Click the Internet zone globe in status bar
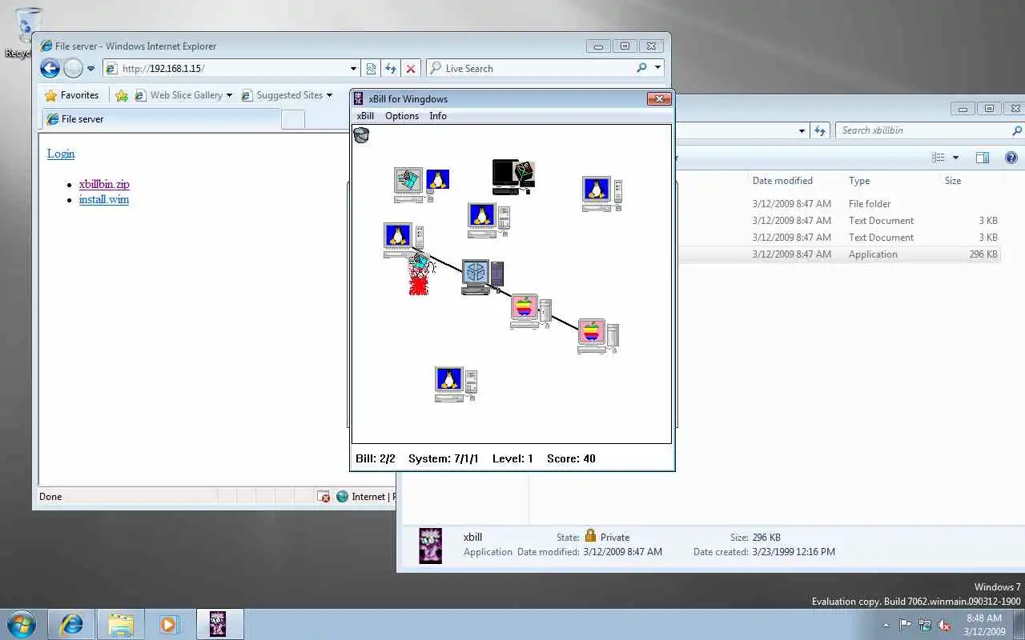Screen dimensions: 1025x640 pos(343,497)
